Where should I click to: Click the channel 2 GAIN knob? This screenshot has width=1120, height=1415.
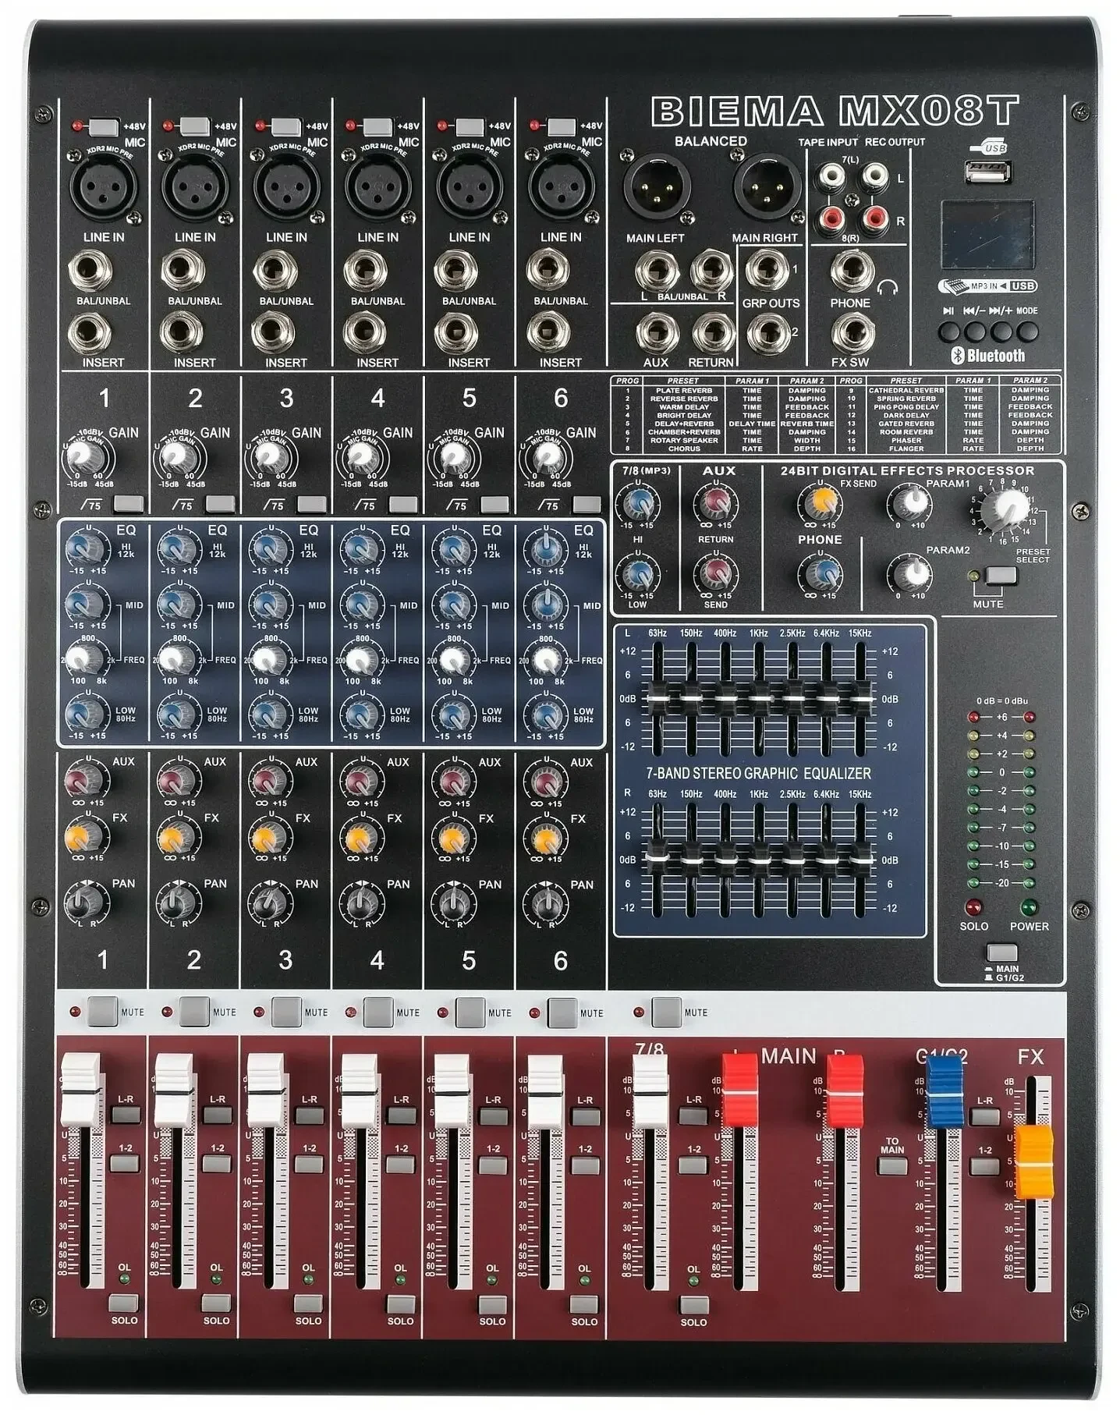click(x=178, y=455)
